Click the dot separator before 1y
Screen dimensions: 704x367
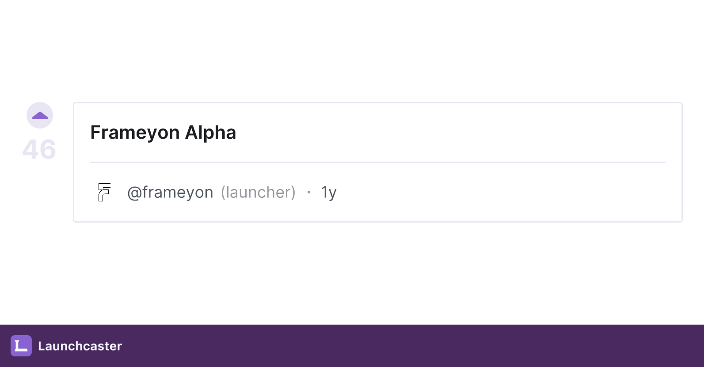(308, 192)
